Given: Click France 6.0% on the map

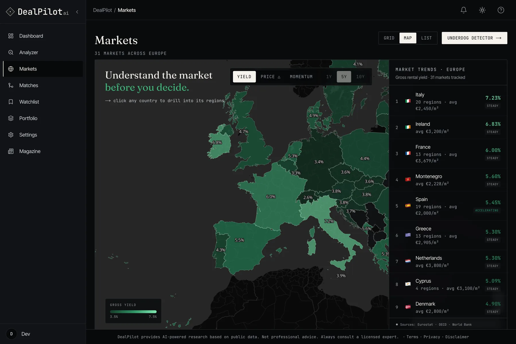Looking at the screenshot, I should pyautogui.click(x=271, y=197).
